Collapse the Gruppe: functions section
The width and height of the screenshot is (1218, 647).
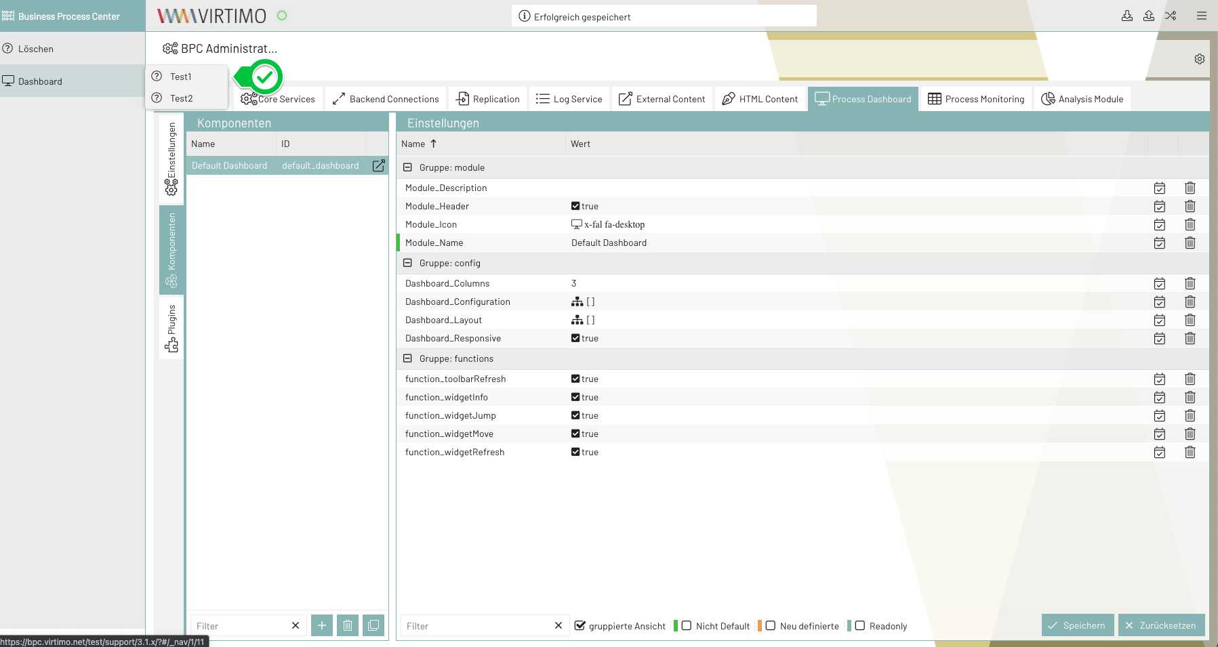coord(407,358)
